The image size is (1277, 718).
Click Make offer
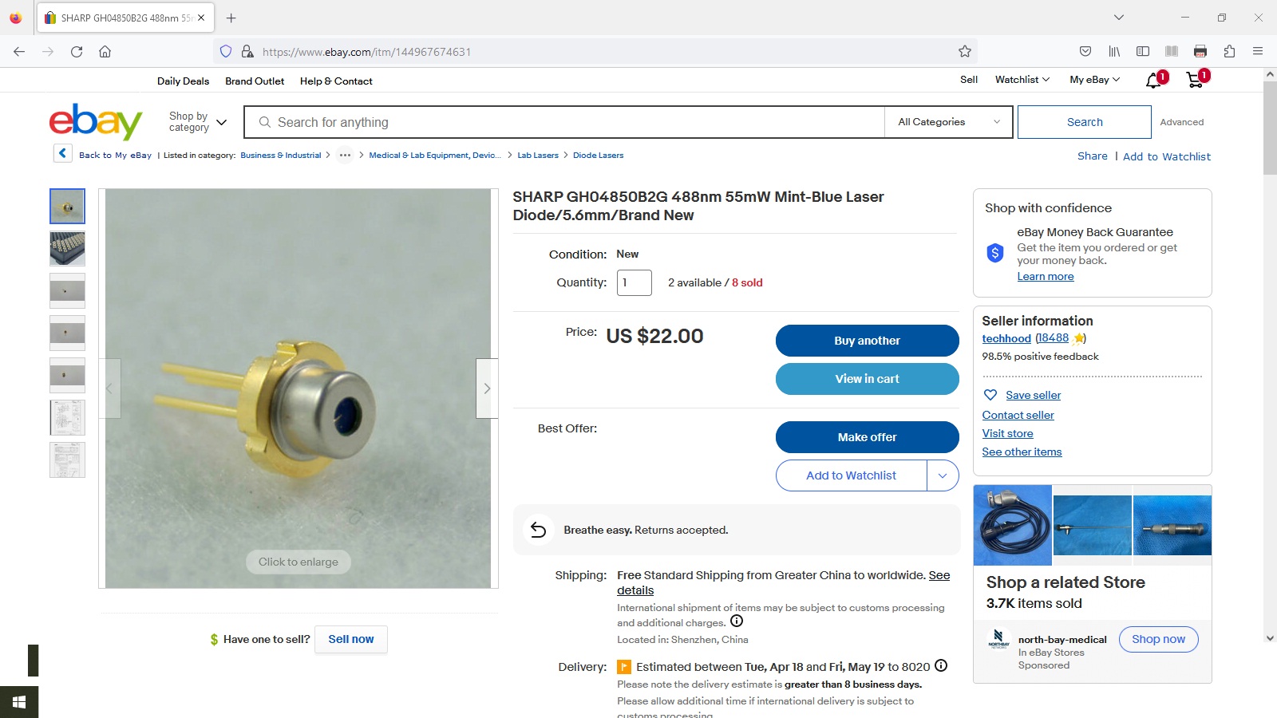point(868,437)
